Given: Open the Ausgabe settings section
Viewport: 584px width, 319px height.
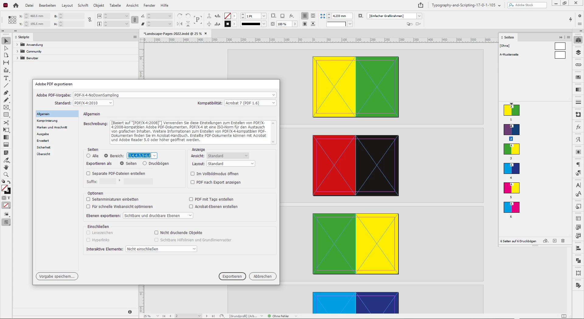Looking at the screenshot, I should pos(57,134).
